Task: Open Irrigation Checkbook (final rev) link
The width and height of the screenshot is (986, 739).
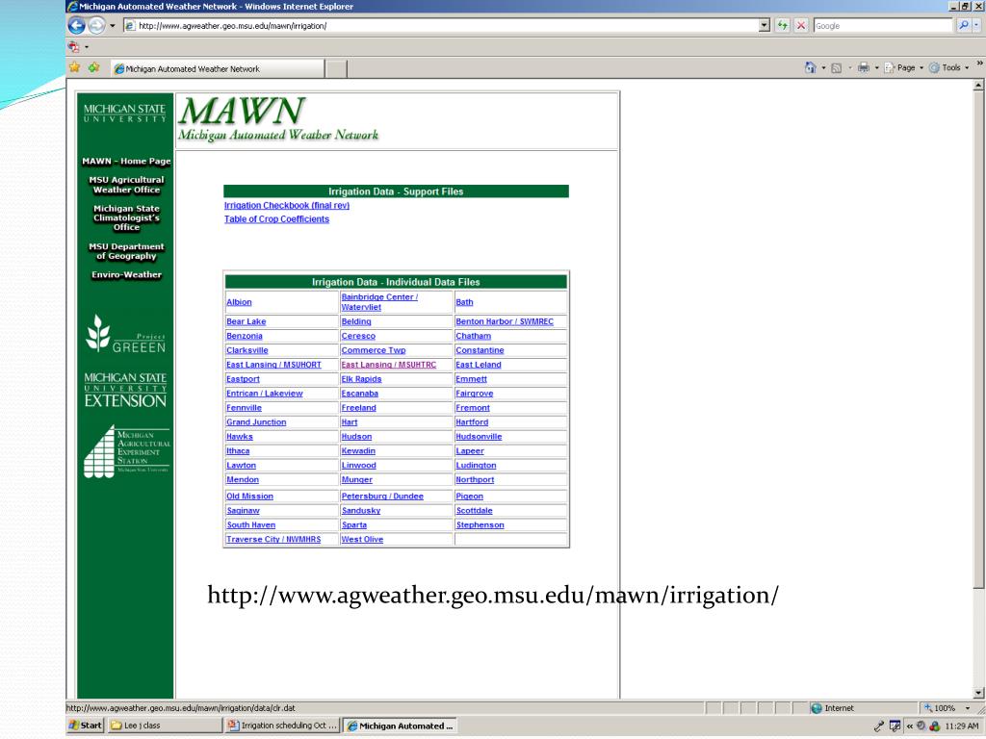Action: [287, 206]
